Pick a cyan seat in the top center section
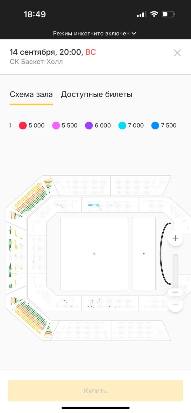The height and width of the screenshot is (413, 191). (x=92, y=204)
